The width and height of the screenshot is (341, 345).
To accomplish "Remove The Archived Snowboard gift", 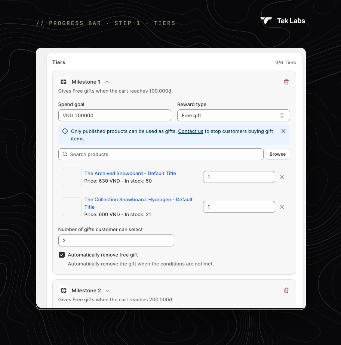I will tap(282, 177).
